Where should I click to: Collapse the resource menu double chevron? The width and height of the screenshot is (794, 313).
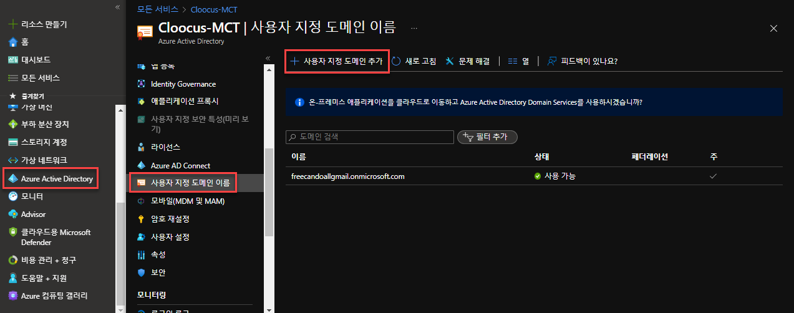[x=268, y=58]
